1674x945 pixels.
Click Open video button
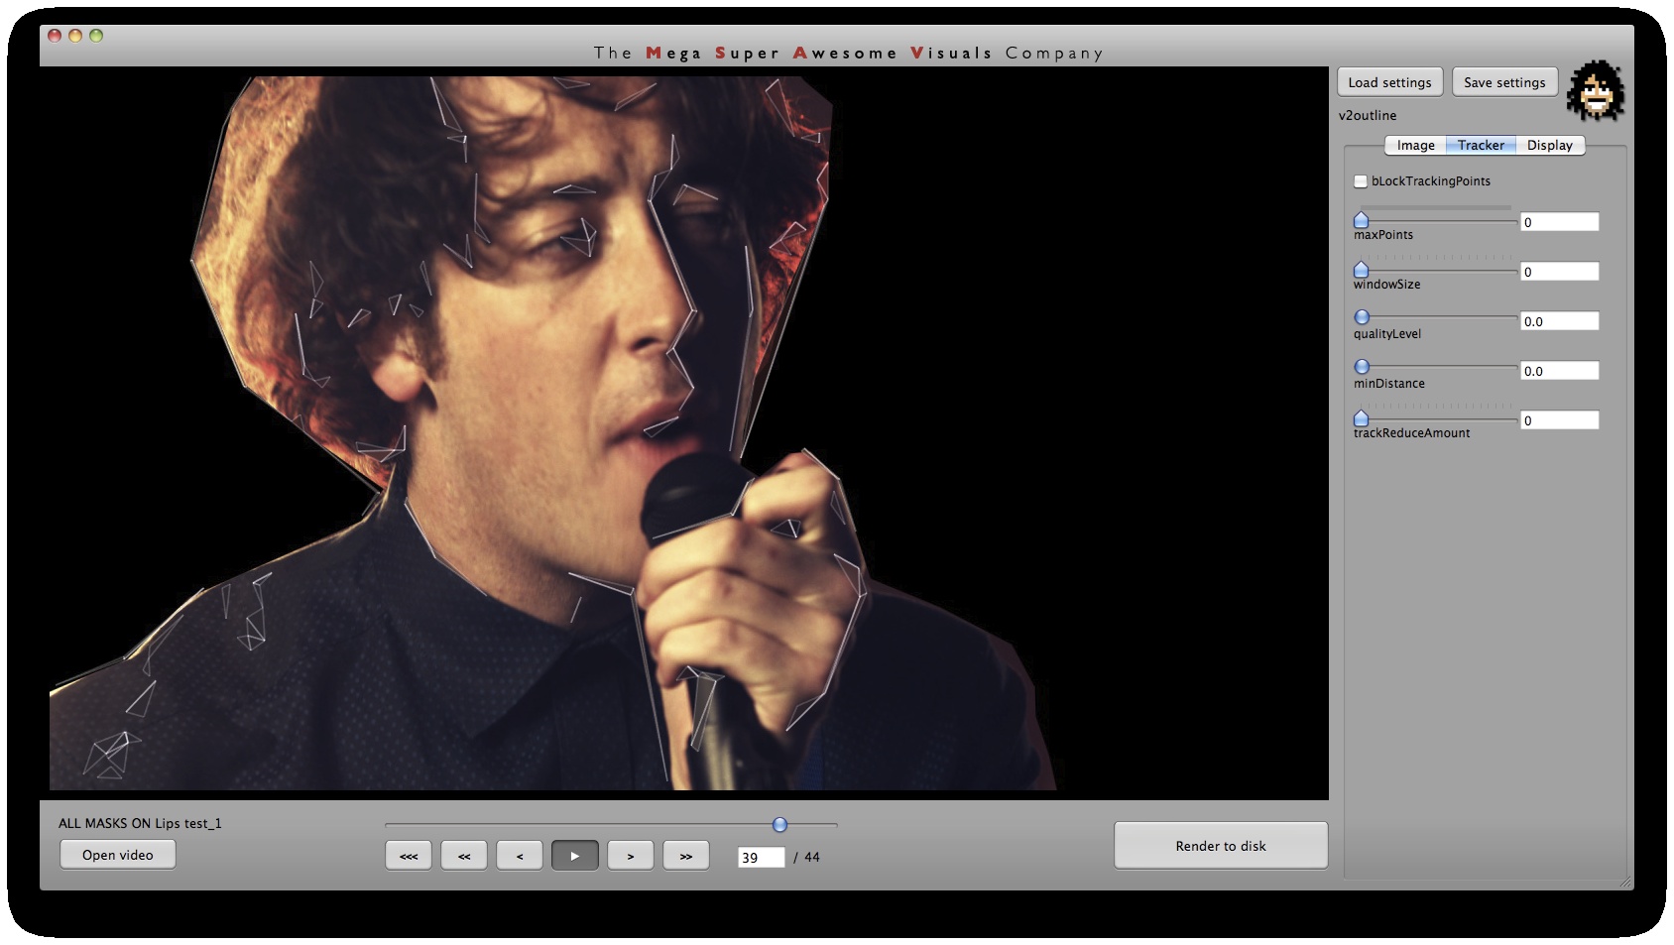(118, 855)
